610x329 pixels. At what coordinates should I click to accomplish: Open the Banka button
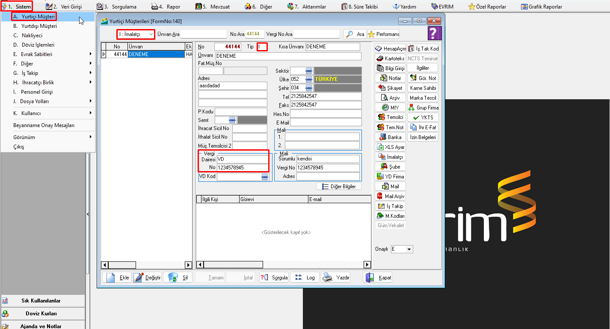(390, 137)
